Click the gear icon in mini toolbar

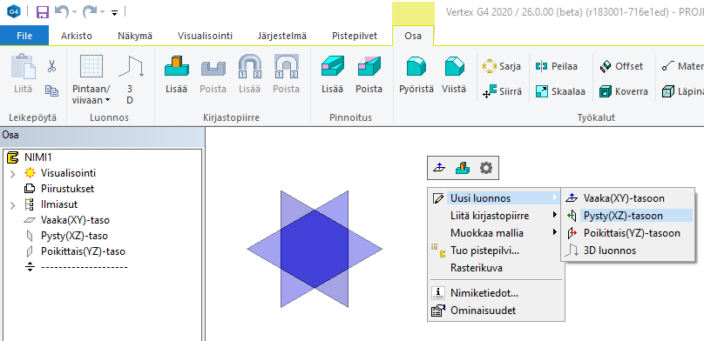click(486, 168)
